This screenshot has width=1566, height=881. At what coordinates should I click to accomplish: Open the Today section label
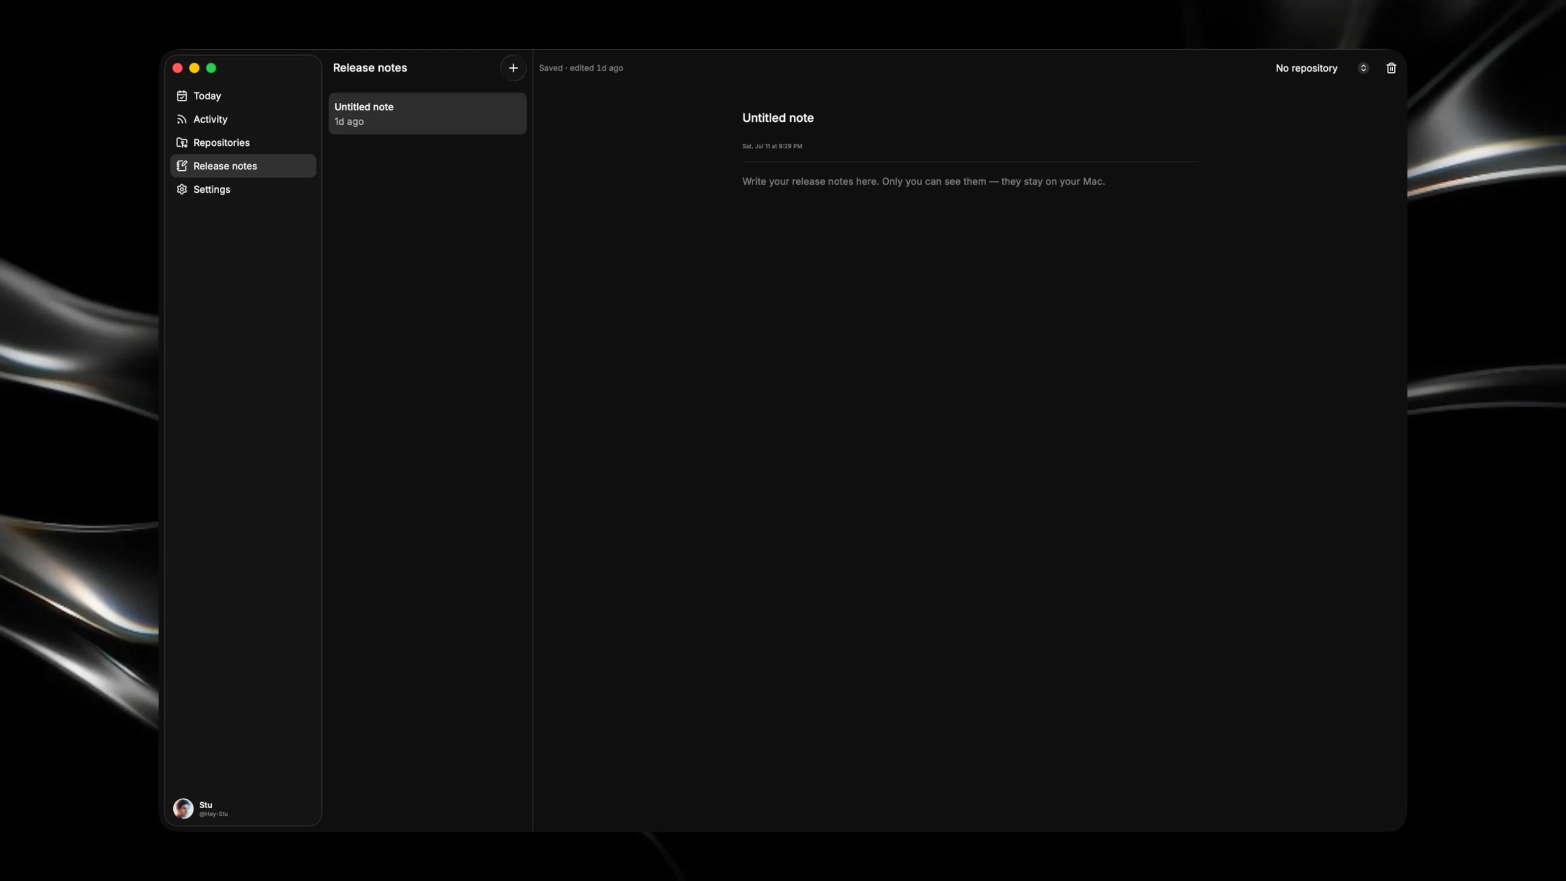tap(207, 96)
